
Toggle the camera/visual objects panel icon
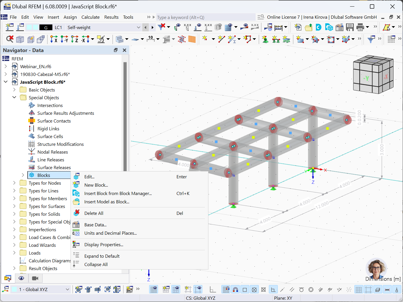35,278
